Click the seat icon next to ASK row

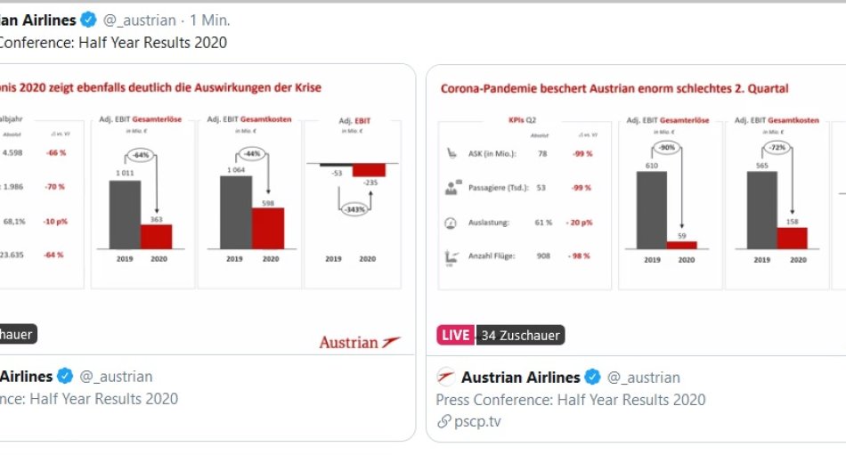[451, 153]
